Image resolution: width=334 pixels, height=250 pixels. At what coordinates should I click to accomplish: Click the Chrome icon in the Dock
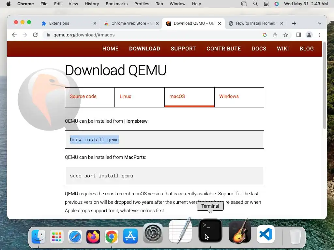click(x=112, y=236)
